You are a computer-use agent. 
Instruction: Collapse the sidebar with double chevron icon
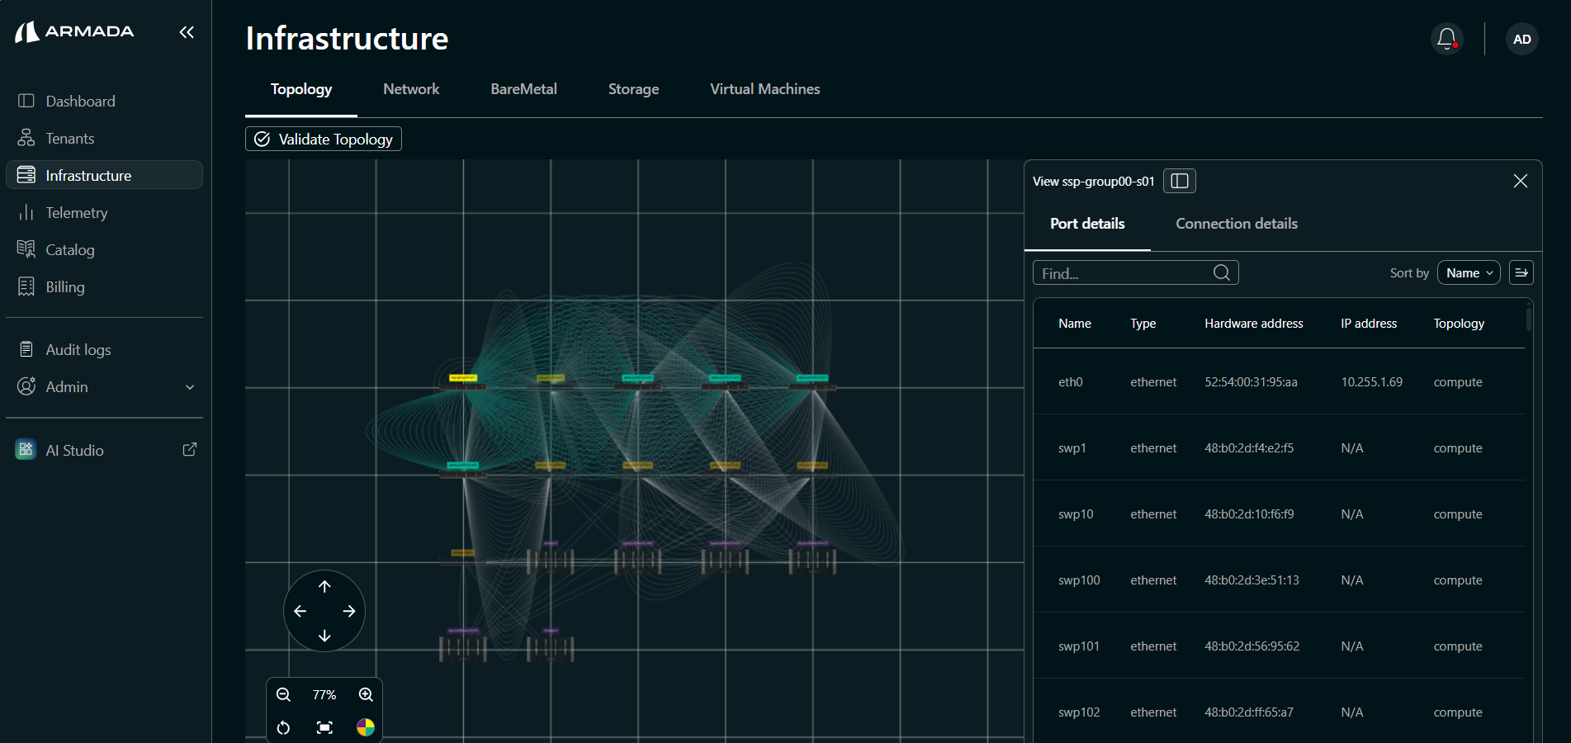point(187,32)
